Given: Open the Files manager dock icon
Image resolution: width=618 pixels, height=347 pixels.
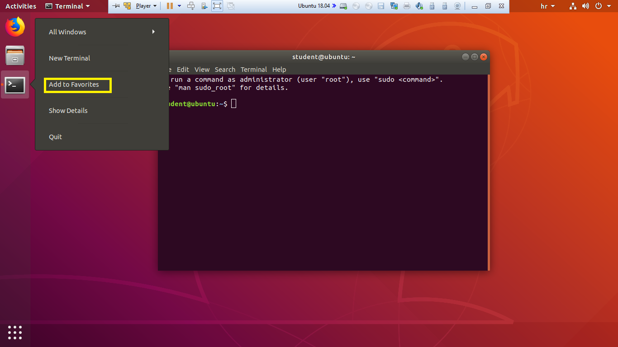Looking at the screenshot, I should pyautogui.click(x=15, y=56).
